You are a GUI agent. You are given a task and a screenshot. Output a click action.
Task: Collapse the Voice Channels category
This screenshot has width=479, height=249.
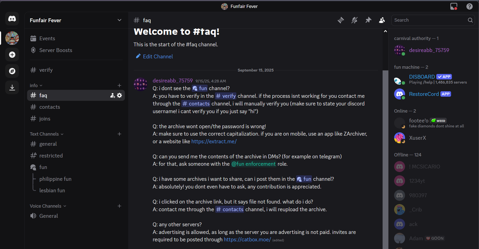48,206
